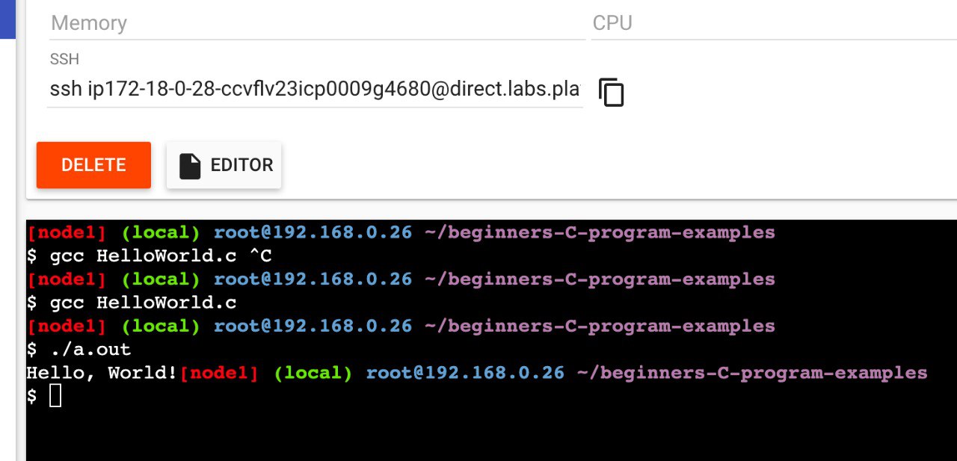
Task: Click the document icon on the EDITOR button
Action: [x=190, y=165]
